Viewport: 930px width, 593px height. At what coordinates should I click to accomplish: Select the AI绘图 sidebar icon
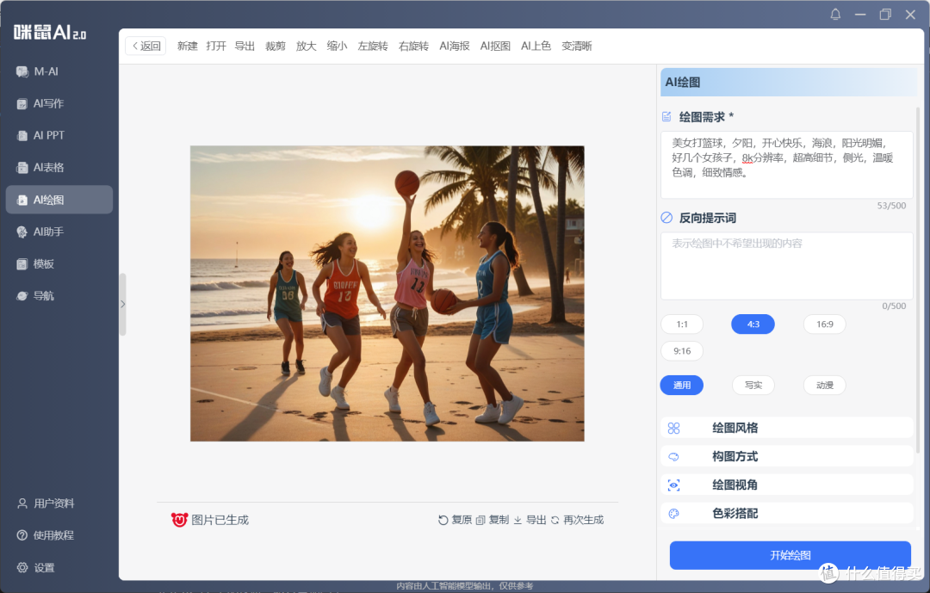pos(22,200)
